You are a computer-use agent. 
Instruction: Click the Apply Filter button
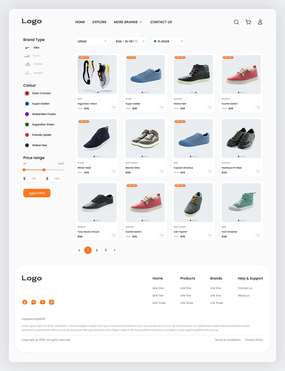37,193
